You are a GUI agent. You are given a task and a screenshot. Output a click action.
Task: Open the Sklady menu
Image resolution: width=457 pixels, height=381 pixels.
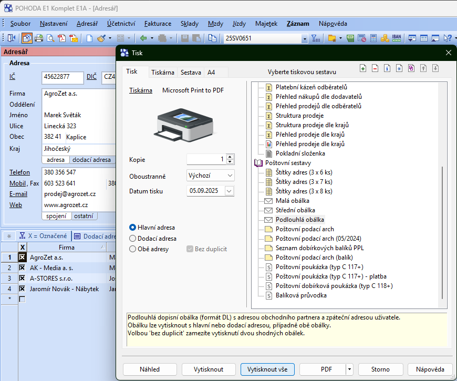(x=190, y=24)
